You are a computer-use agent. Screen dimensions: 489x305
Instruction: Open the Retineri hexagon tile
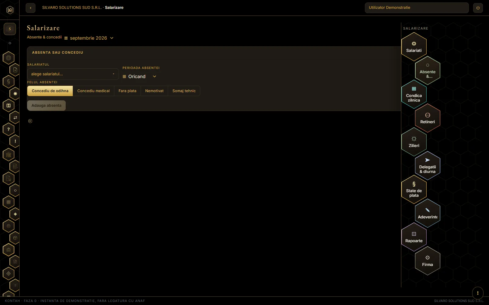428,118
